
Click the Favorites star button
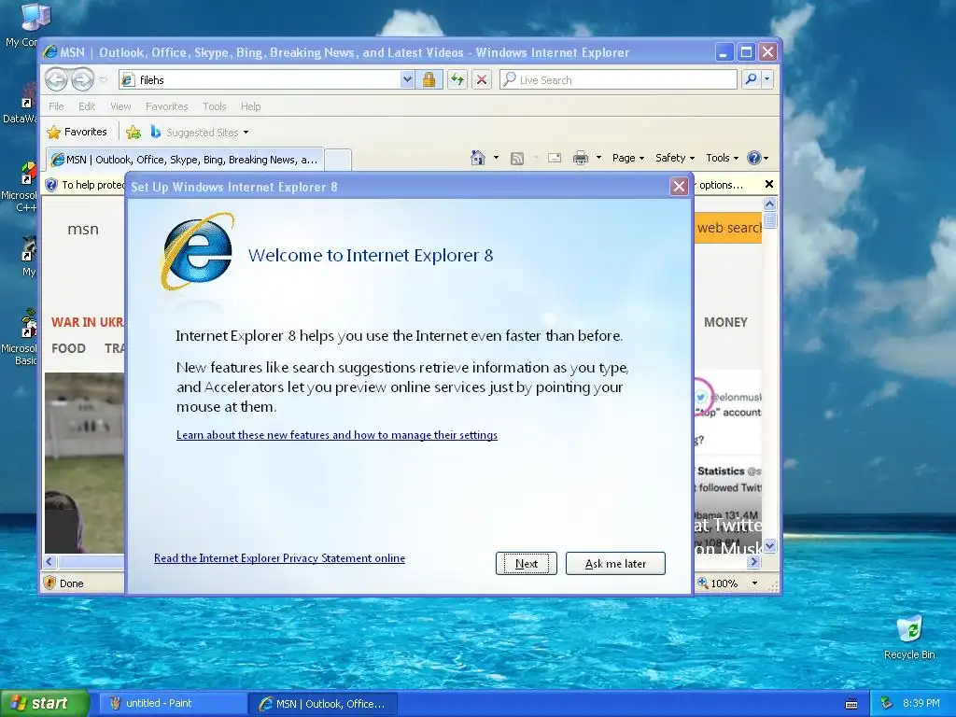77,132
